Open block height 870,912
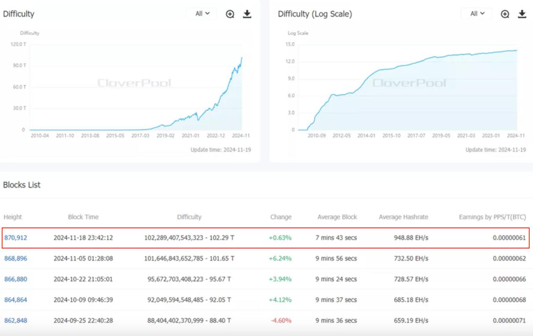Viewport: 533px width, 336px height. [16, 238]
